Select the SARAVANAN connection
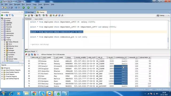Image resolution: width=171 pixels, height=96 pixels. click(x=10, y=33)
